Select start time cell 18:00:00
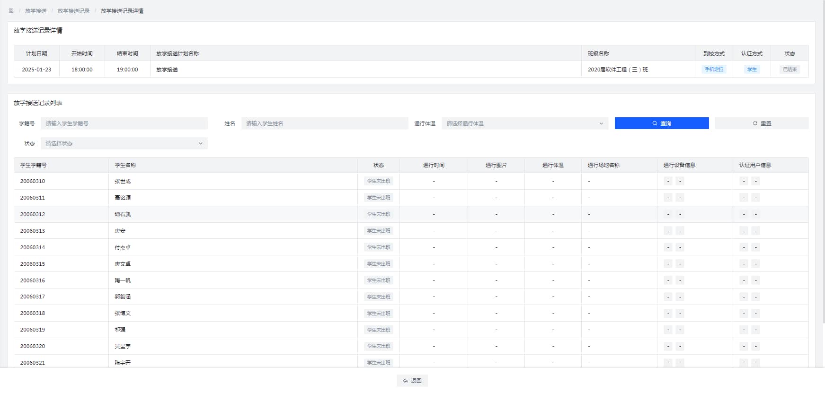 click(x=82, y=70)
